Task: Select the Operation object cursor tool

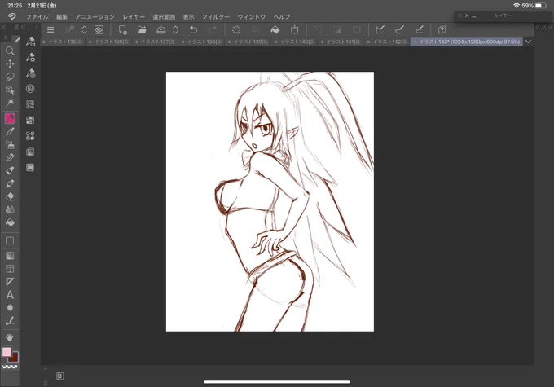Action: click(x=10, y=90)
